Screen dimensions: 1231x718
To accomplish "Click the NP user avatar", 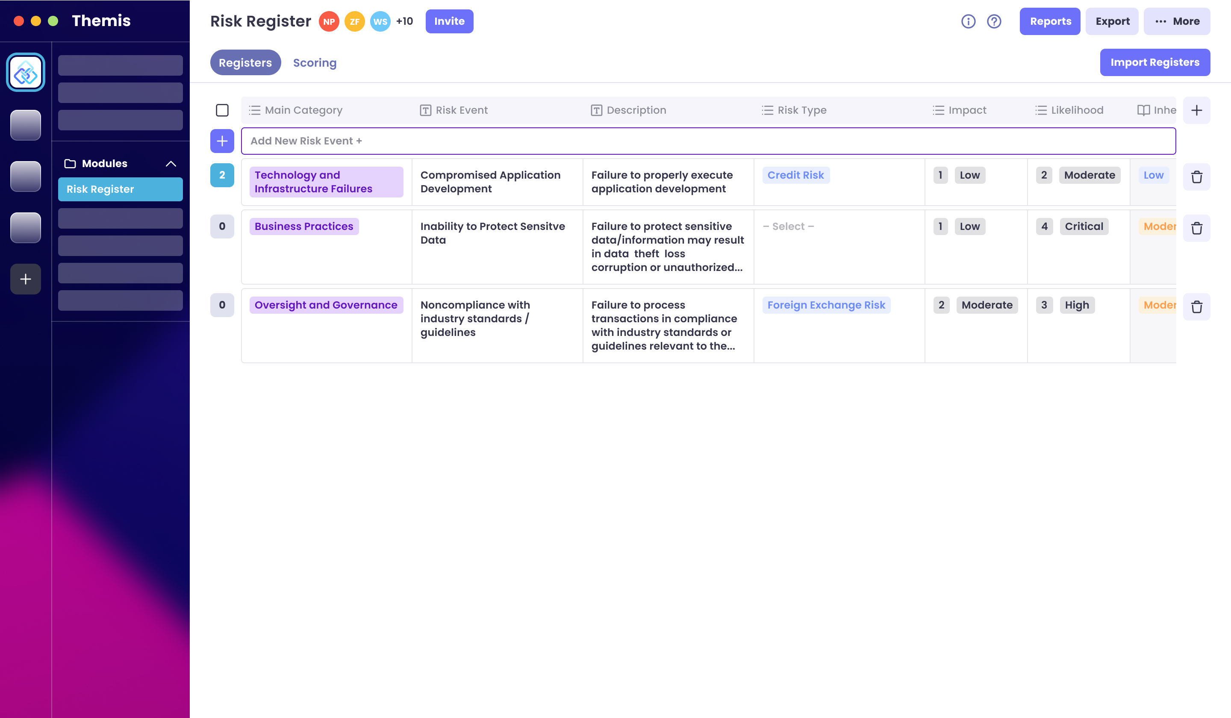I will (x=329, y=21).
